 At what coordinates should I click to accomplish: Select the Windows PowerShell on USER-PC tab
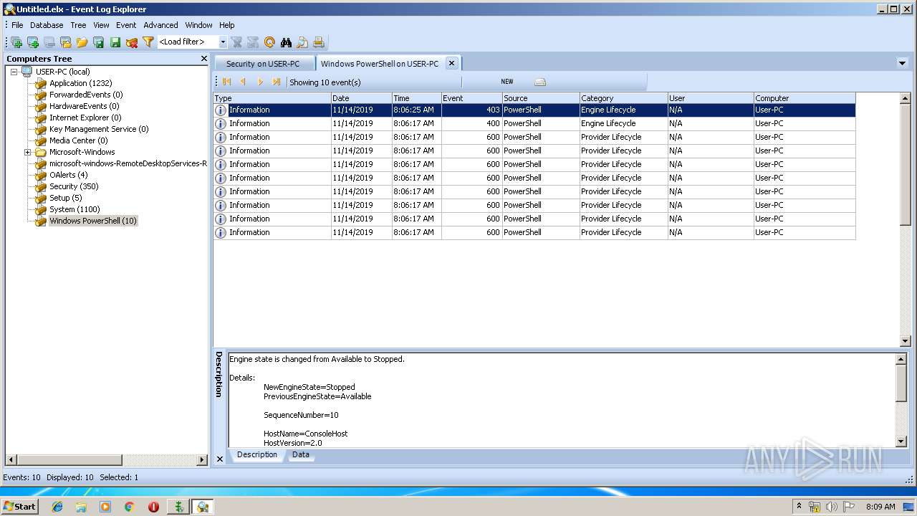pos(380,64)
